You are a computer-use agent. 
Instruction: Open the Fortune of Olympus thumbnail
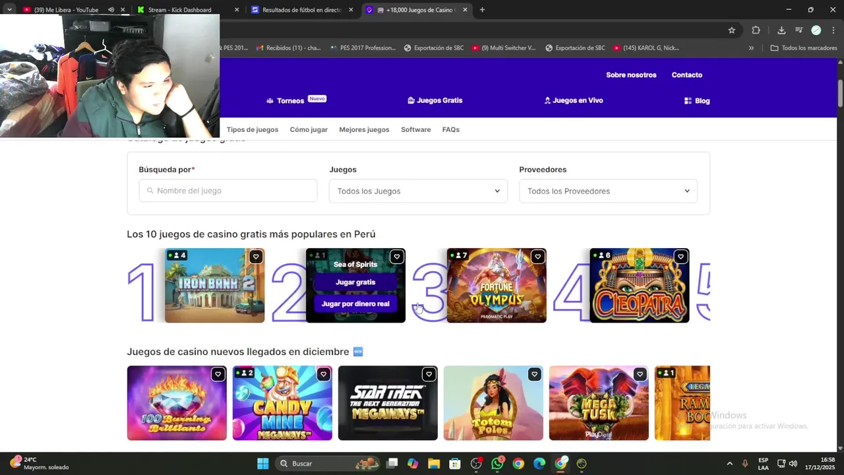coord(497,286)
